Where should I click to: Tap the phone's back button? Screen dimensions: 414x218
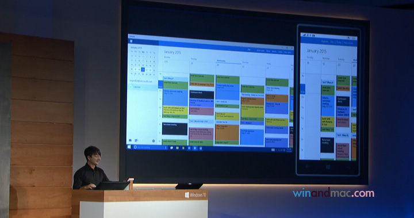pos(307,166)
